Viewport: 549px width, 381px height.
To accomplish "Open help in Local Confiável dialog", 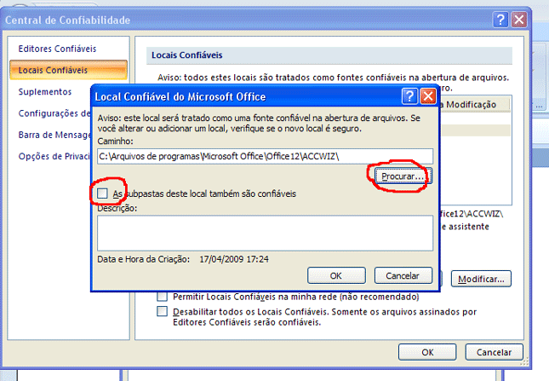I will 409,96.
